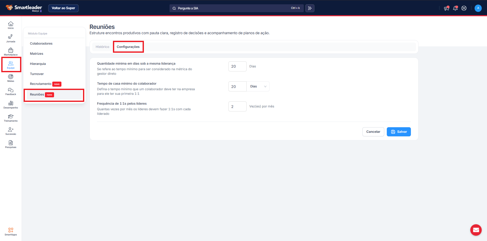This screenshot has width=487, height=241.
Task: Select the Configurações tab
Action: point(128,47)
